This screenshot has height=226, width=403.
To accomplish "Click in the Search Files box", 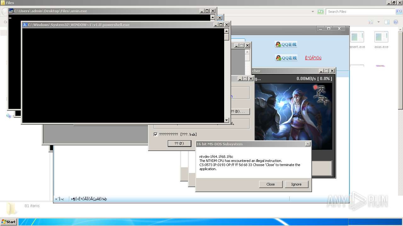I will 360,12.
